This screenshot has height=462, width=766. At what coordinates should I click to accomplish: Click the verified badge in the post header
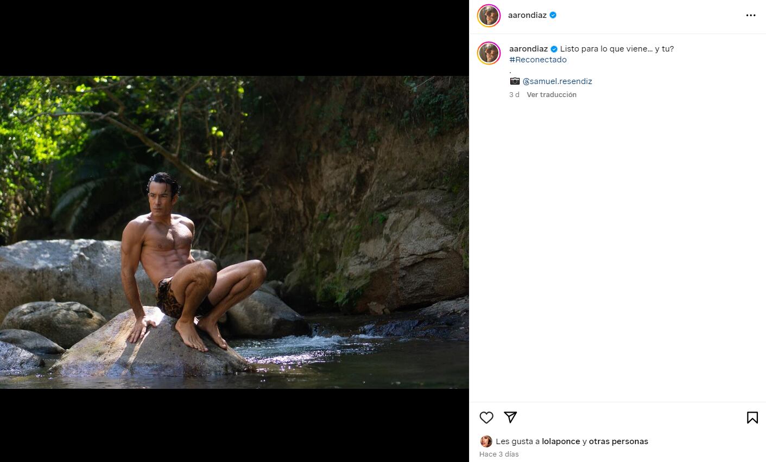(x=553, y=15)
